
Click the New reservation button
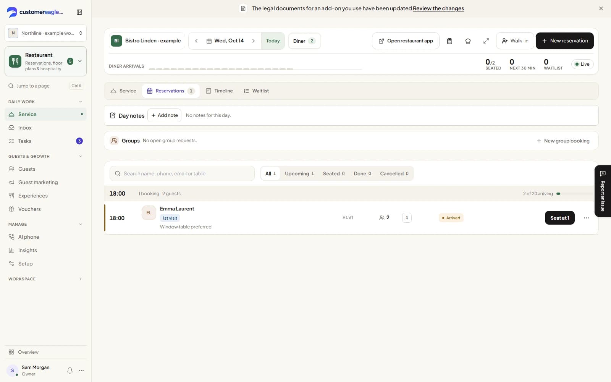coord(565,41)
